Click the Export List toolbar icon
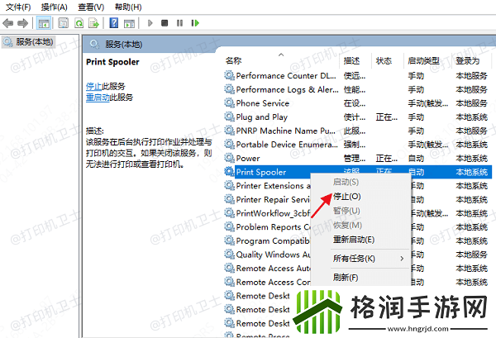Viewport: 496px width, 338px height. click(93, 23)
